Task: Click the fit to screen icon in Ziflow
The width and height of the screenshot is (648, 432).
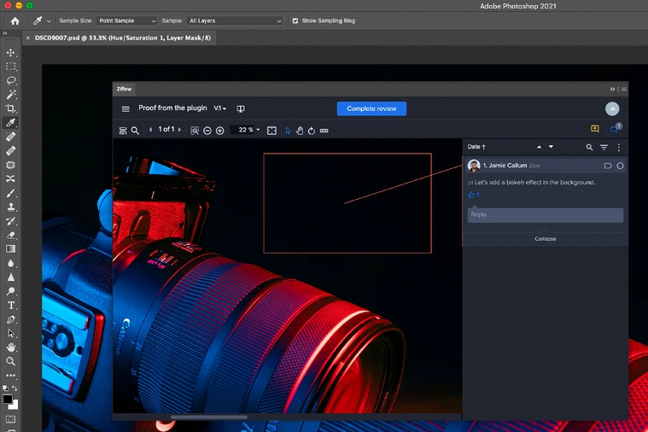Action: coord(271,131)
